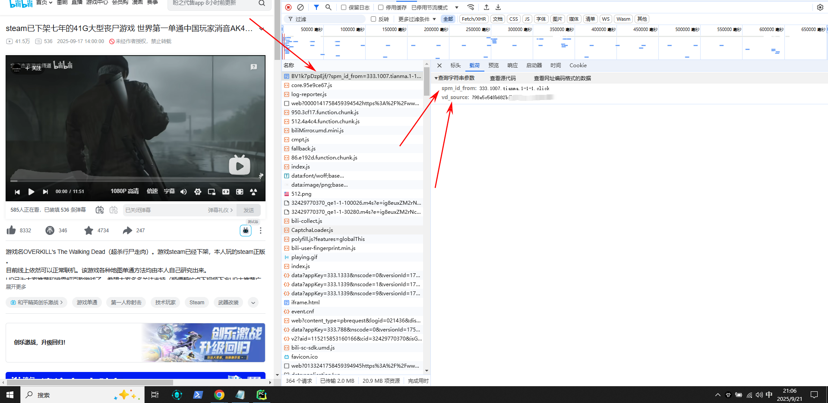This screenshot has height=403, width=828.
Task: Open network conditions wifi icon
Action: click(x=471, y=7)
